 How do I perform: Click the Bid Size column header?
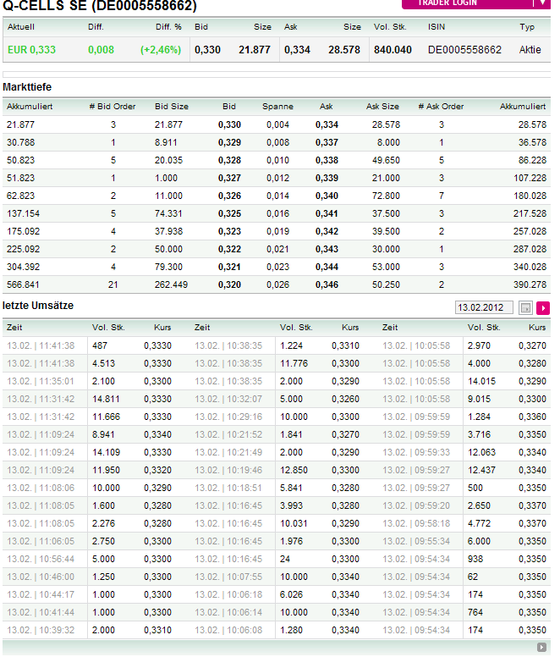(x=172, y=107)
